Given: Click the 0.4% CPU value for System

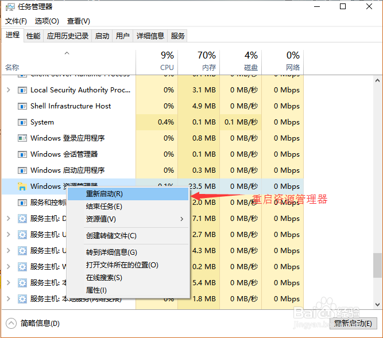Looking at the screenshot, I should tap(166, 122).
